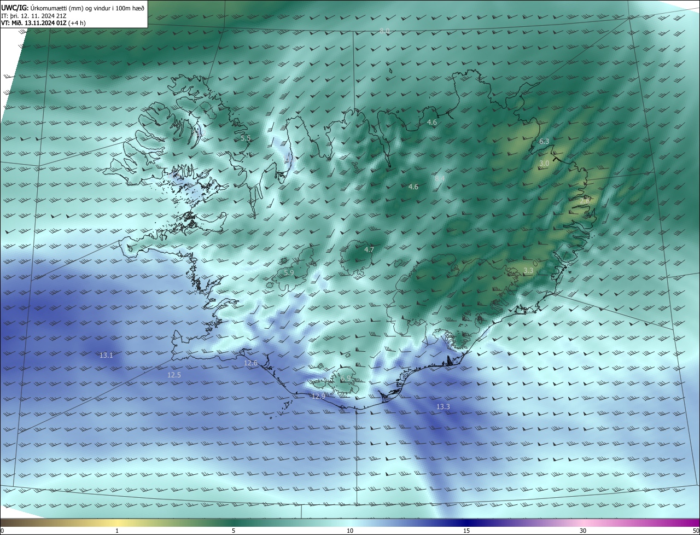The image size is (700, 535).
Task: Click the 5.9 value label
Action: click(289, 272)
